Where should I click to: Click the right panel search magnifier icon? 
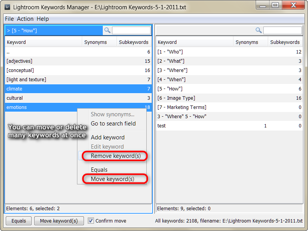258,30
